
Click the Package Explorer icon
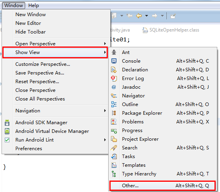pyautogui.click(x=114, y=113)
